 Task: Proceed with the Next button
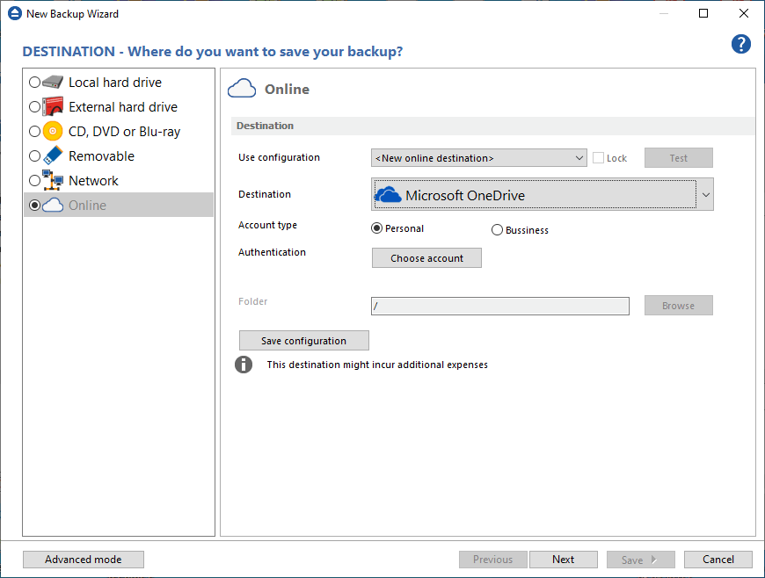point(564,560)
